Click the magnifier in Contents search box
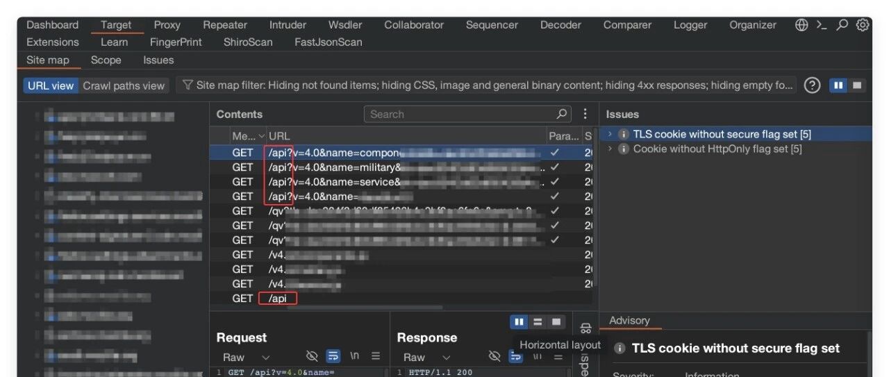 pyautogui.click(x=562, y=114)
